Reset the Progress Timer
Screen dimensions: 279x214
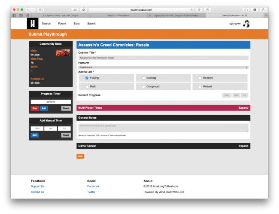(66, 108)
